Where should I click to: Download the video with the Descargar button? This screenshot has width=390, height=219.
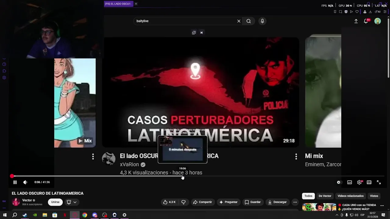(277, 202)
